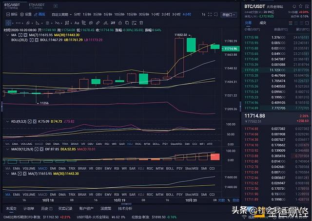Collapse the bottom MA panel chevron

click(7, 174)
